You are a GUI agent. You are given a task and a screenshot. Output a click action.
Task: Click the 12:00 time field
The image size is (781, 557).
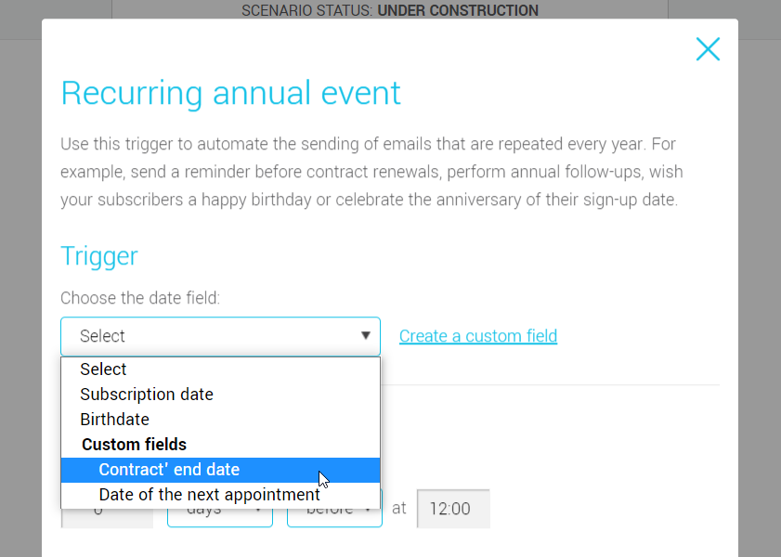pos(452,508)
